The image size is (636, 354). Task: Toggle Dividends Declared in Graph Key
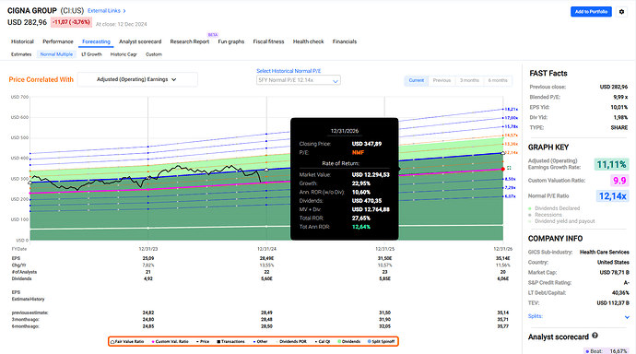[555, 208]
